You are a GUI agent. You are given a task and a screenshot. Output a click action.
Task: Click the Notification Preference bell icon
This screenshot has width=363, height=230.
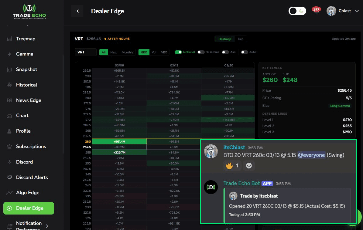[x=9, y=226]
